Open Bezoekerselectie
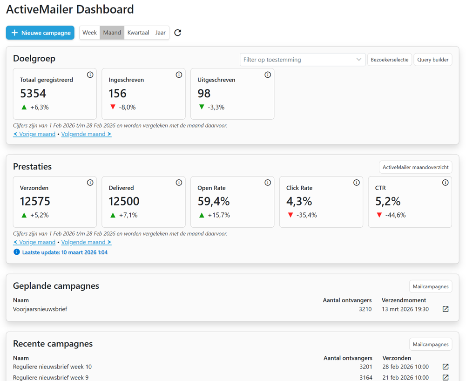The height and width of the screenshot is (381, 466). (x=389, y=60)
